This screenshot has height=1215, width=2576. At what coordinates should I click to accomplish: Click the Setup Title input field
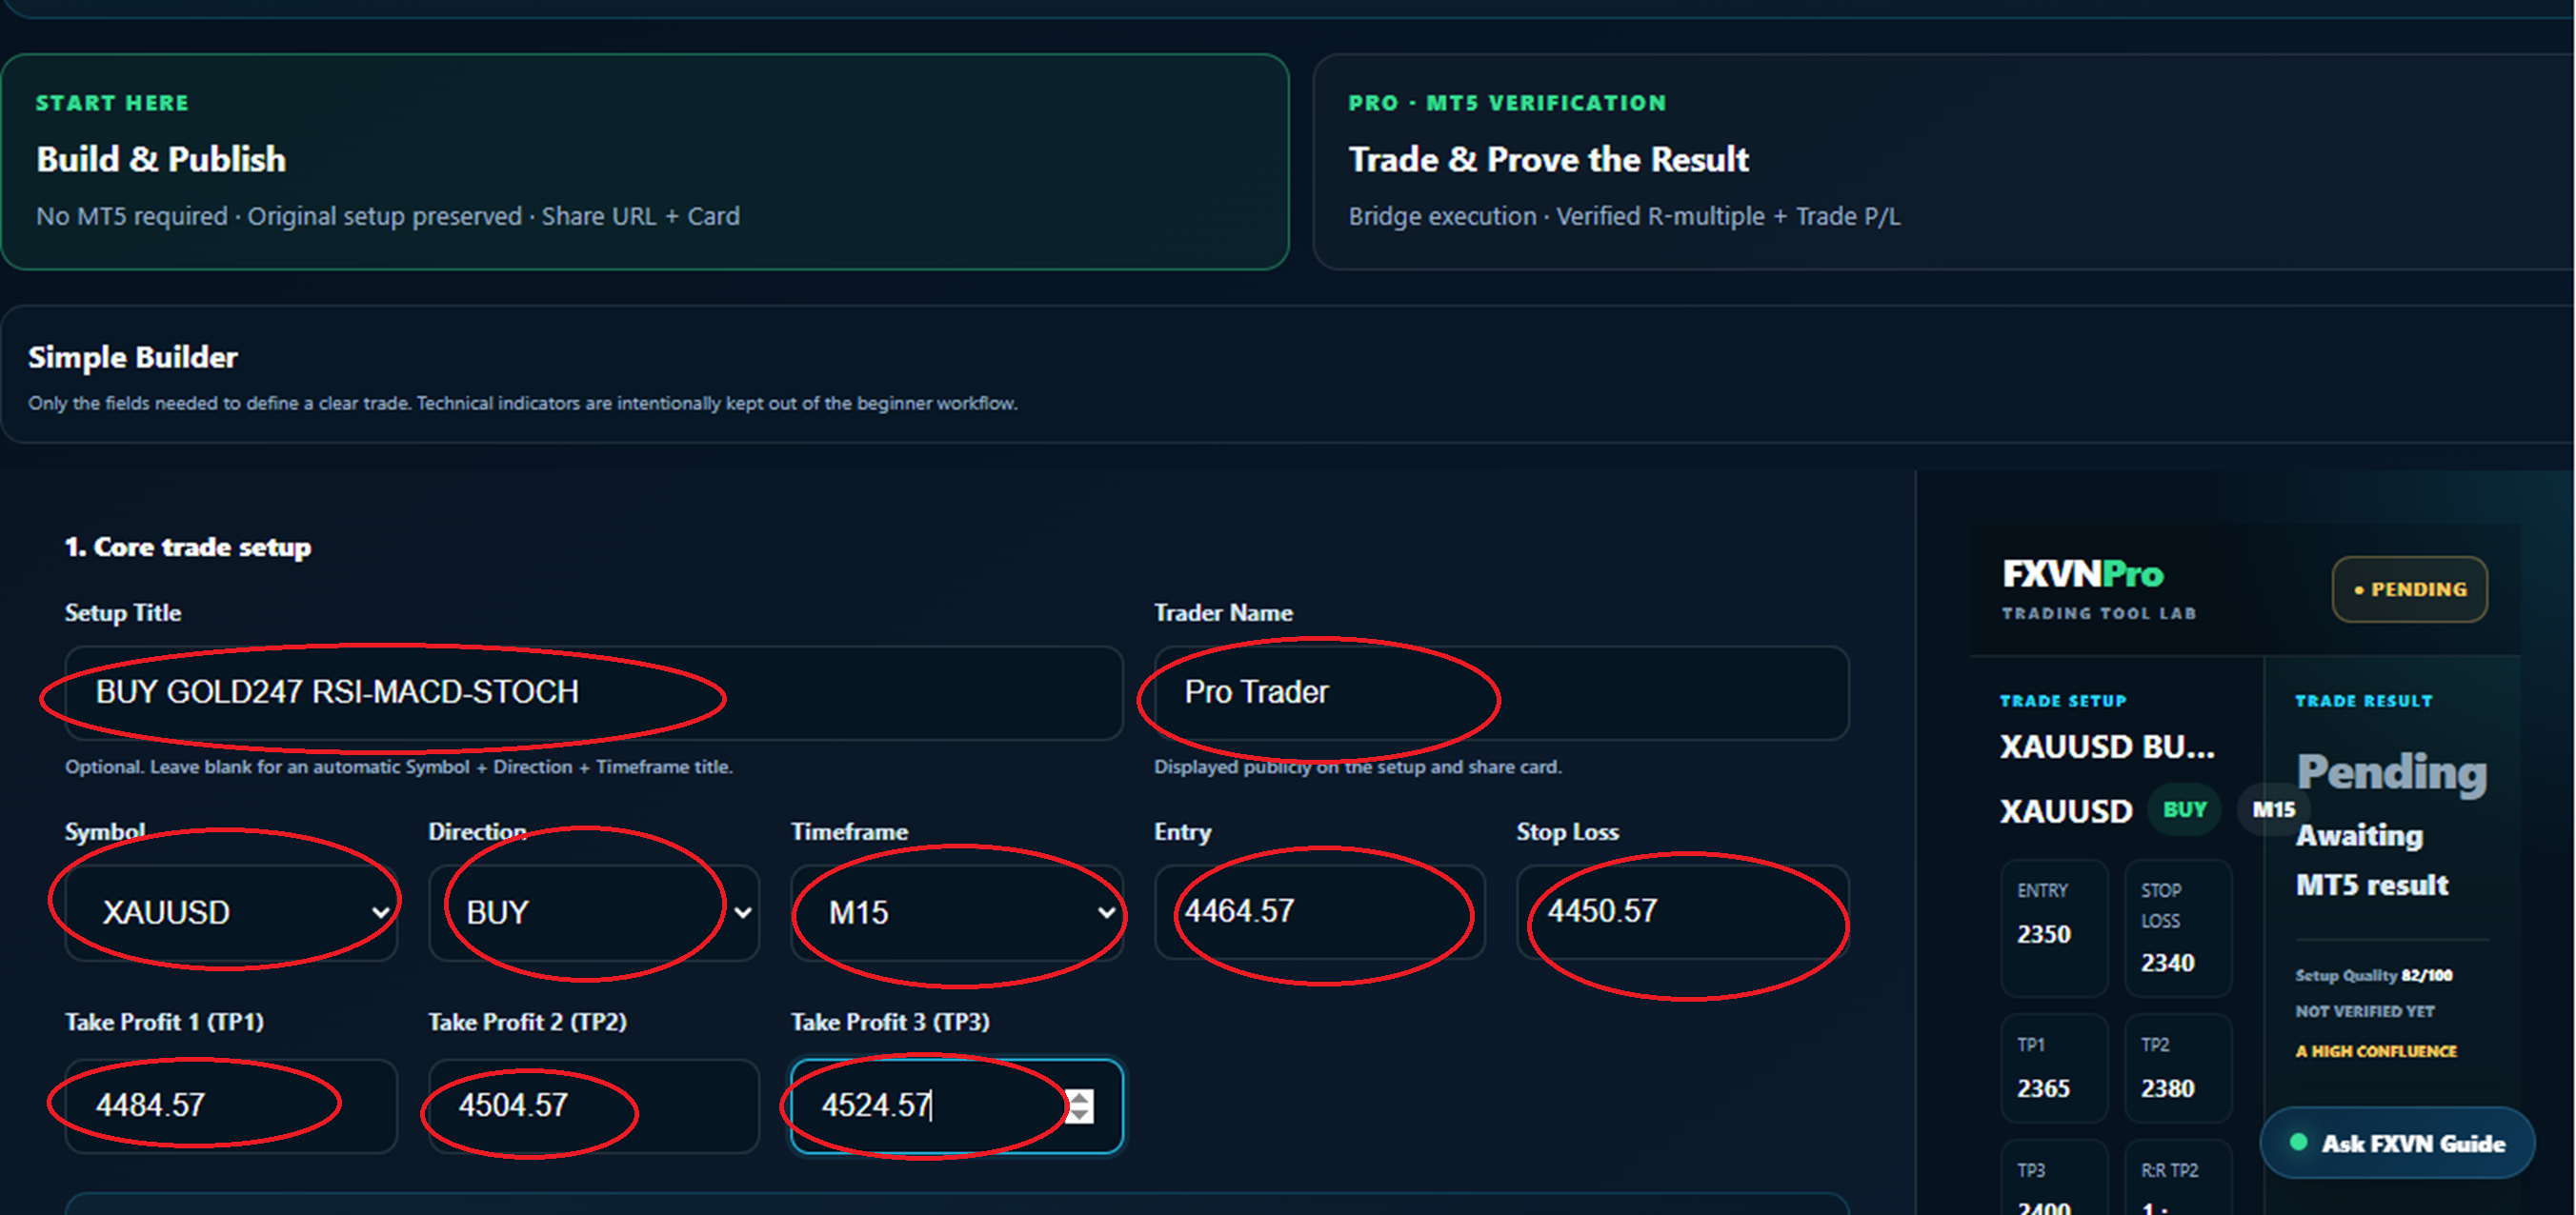[594, 692]
